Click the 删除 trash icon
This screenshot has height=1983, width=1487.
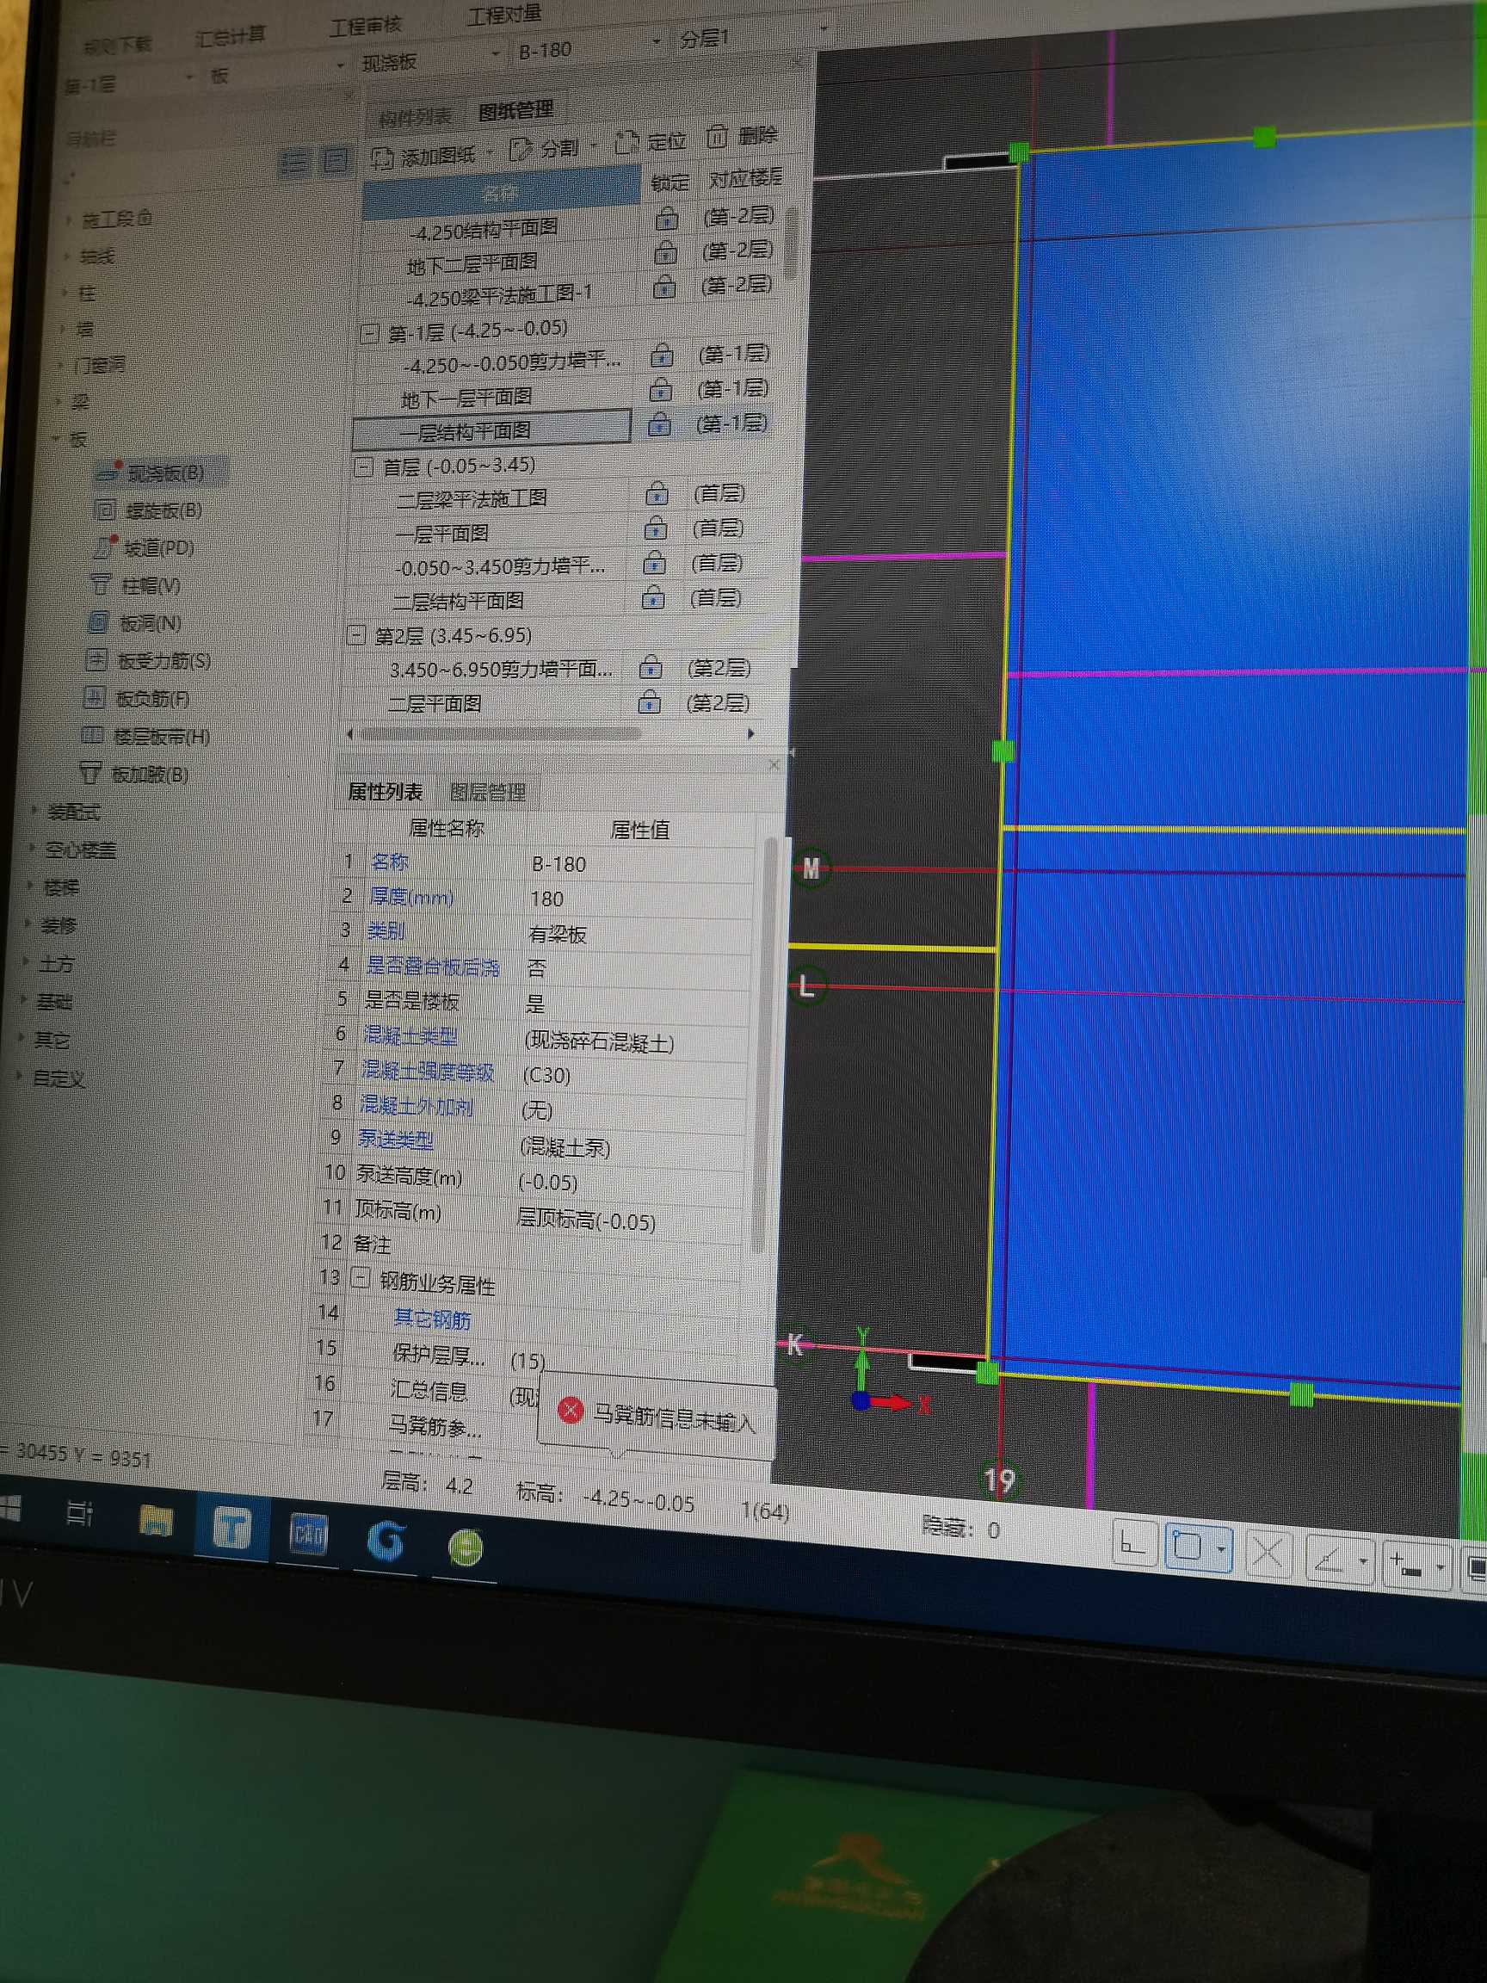[716, 137]
